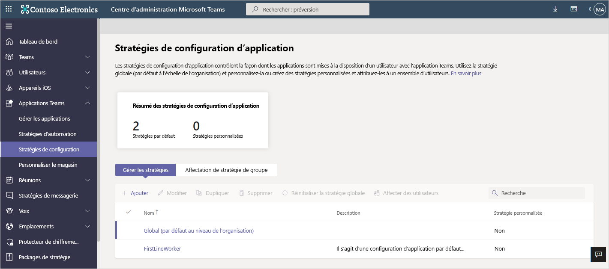This screenshot has height=269, width=609.
Task: Click the FirstLineWorker description cell text
Action: [x=400, y=248]
